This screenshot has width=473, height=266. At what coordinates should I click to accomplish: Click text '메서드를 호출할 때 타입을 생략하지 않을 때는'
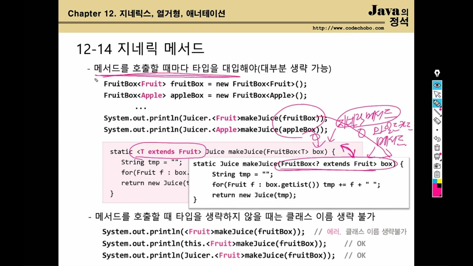[189, 216]
